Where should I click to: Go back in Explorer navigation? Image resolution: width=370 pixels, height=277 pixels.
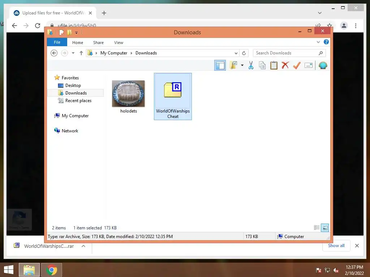54,53
